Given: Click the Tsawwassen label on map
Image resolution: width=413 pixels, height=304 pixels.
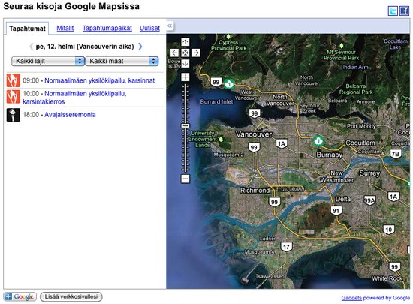Looking at the screenshot, I should (x=270, y=276).
